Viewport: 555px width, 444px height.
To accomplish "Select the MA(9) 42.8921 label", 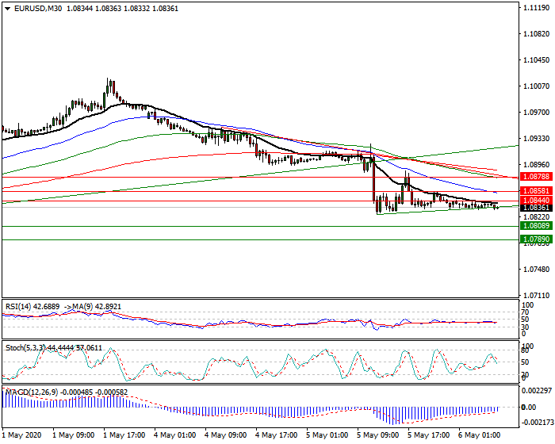I will (97, 307).
